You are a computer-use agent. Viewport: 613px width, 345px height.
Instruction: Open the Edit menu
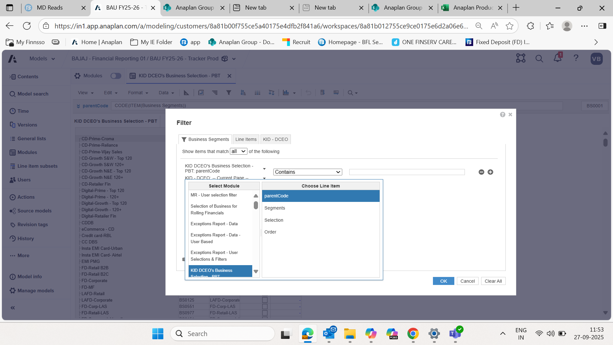click(111, 93)
